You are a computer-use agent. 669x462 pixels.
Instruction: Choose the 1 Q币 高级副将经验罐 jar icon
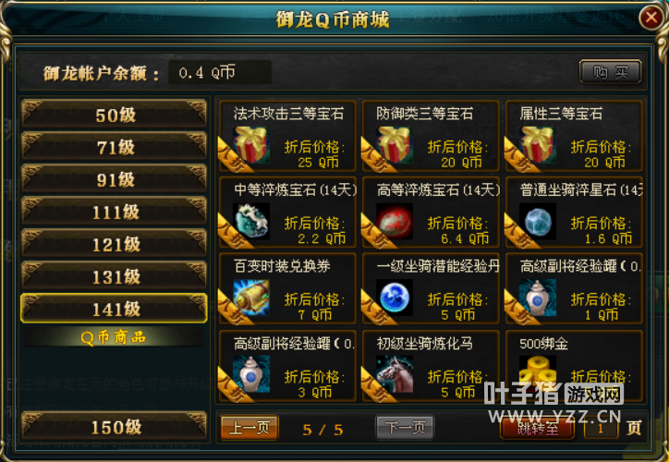538,298
